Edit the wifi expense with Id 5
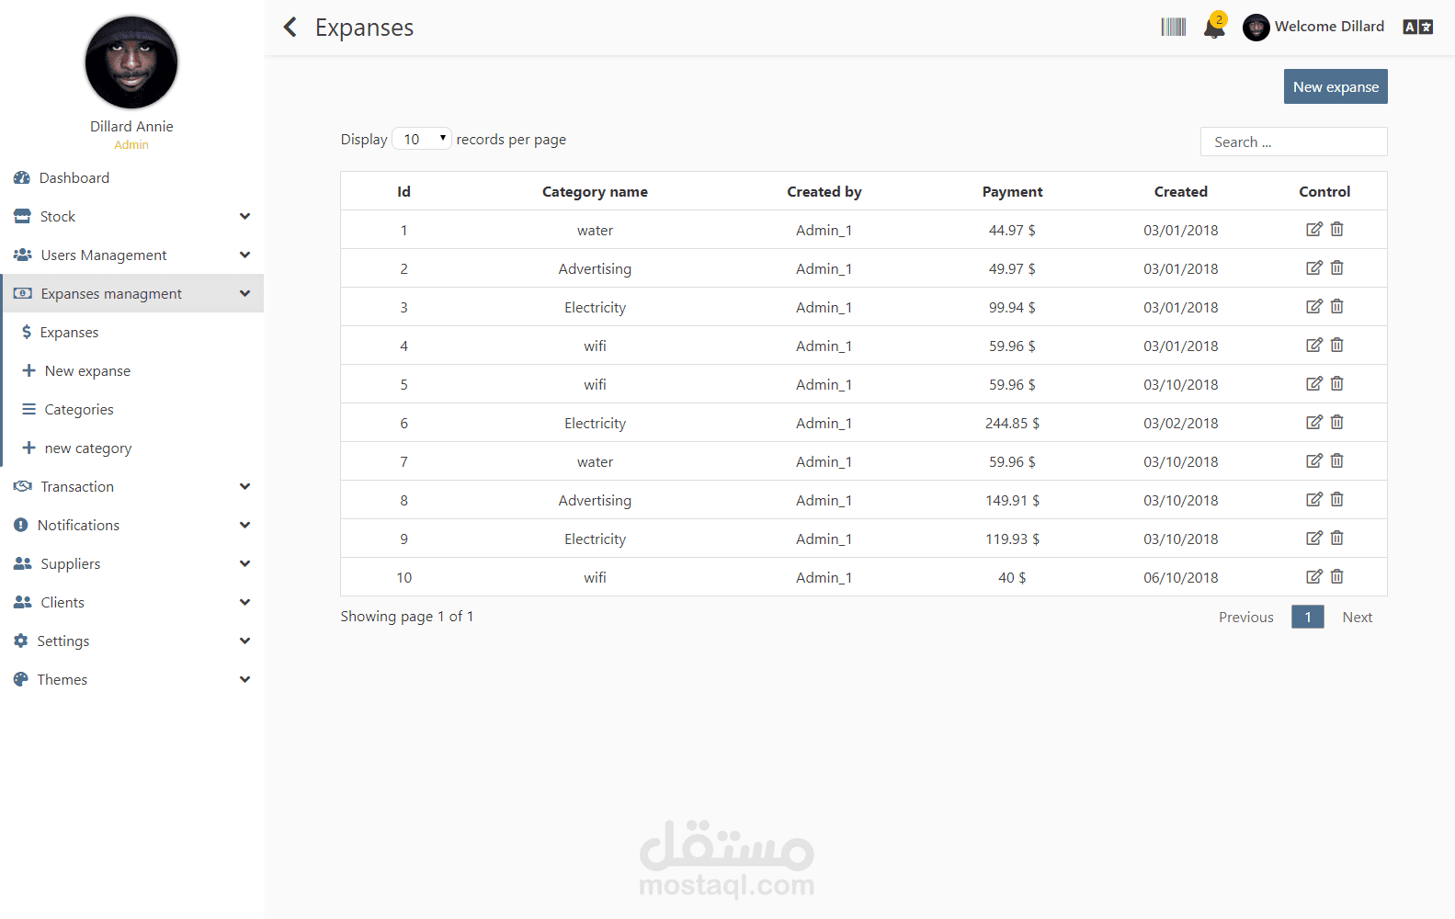This screenshot has height=919, width=1455. click(1314, 383)
